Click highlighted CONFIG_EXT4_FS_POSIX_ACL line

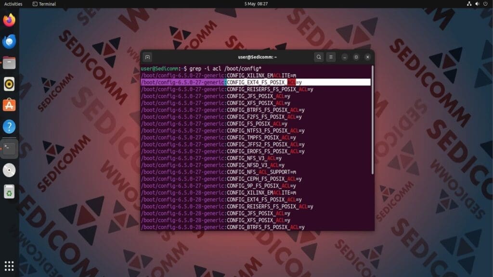[256, 82]
